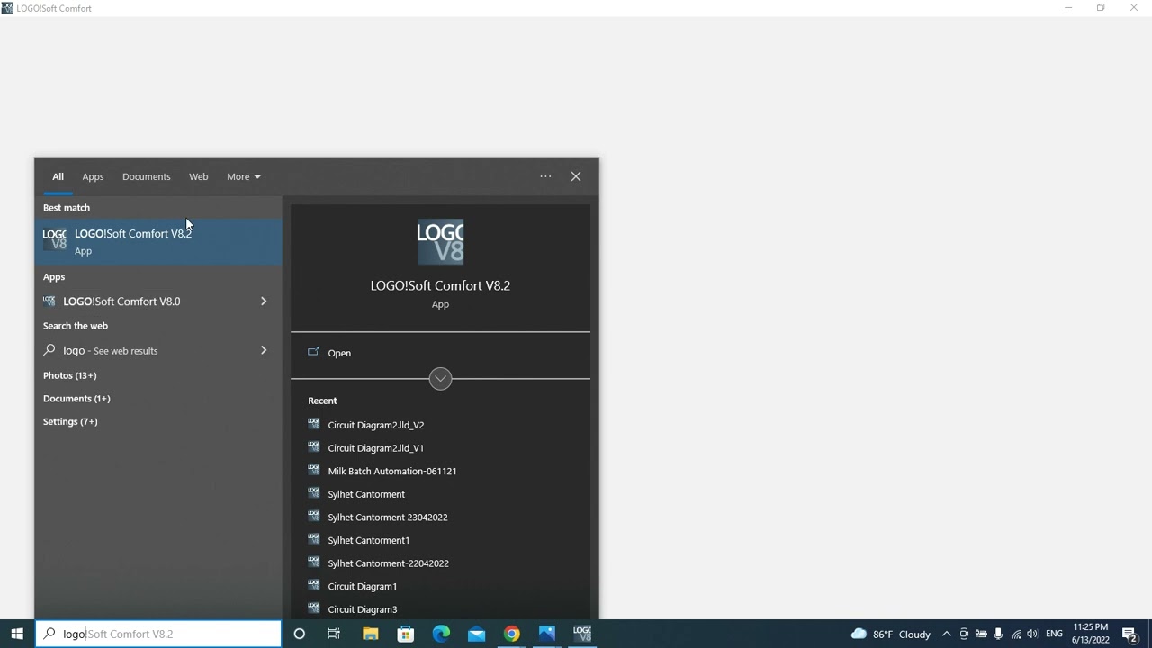
Task: Close the search panel with X
Action: 576,176
